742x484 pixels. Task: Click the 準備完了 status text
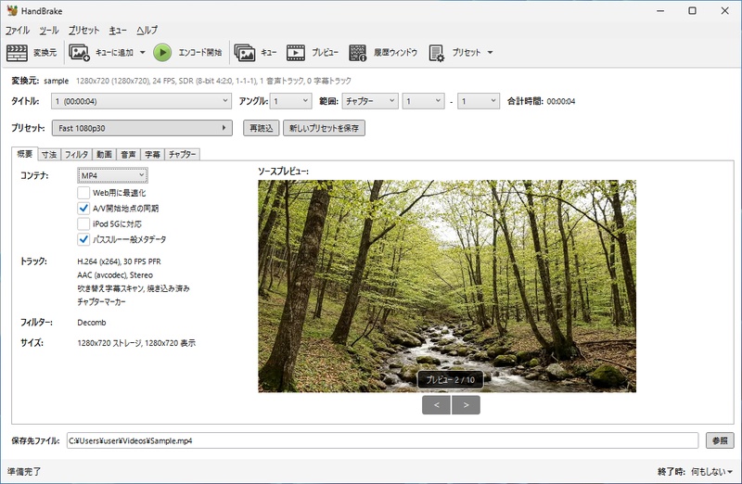[24, 472]
